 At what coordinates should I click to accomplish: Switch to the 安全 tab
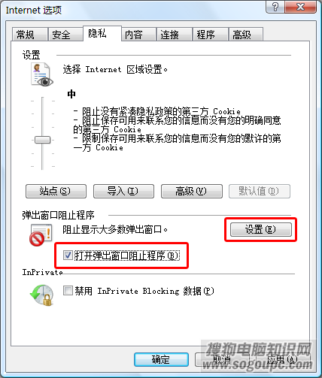click(x=65, y=35)
